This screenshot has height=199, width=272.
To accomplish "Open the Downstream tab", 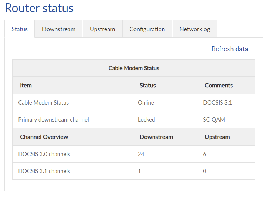I will point(59,29).
